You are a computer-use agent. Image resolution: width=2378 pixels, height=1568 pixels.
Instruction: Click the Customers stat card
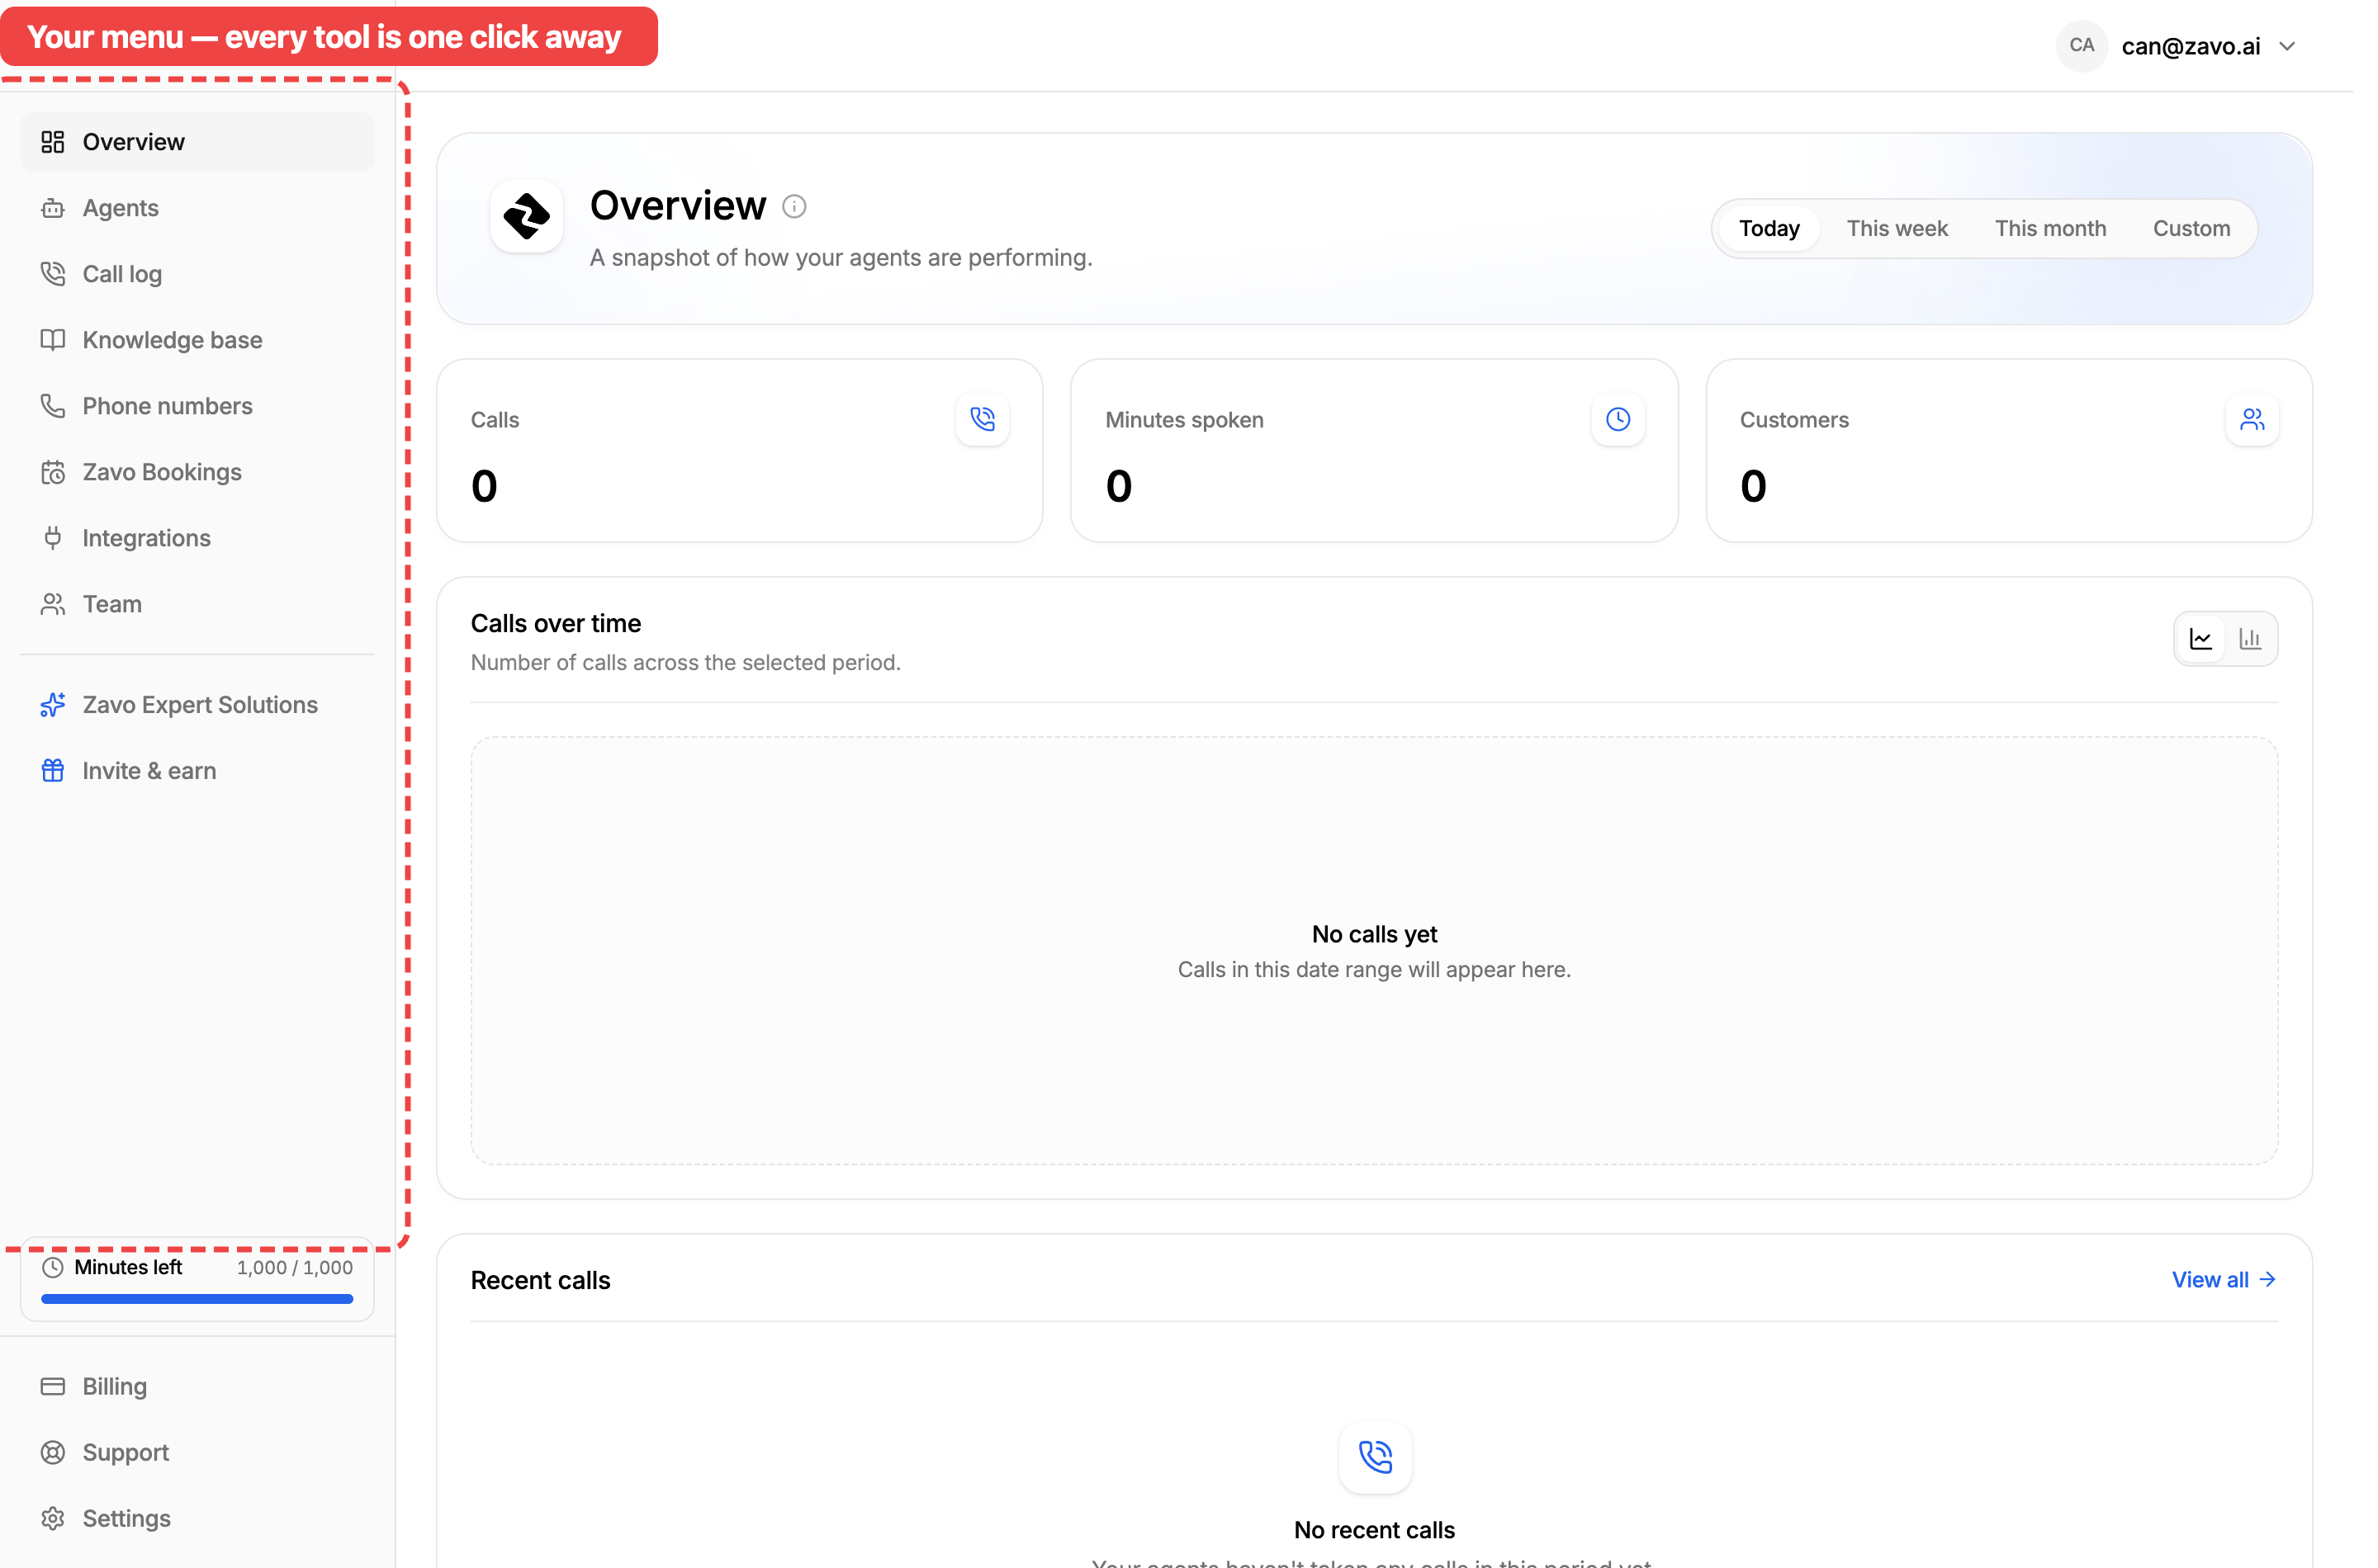coord(2009,451)
